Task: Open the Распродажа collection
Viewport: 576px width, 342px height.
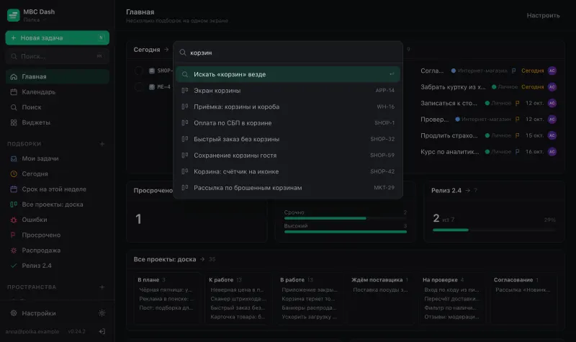Action: pyautogui.click(x=58, y=250)
